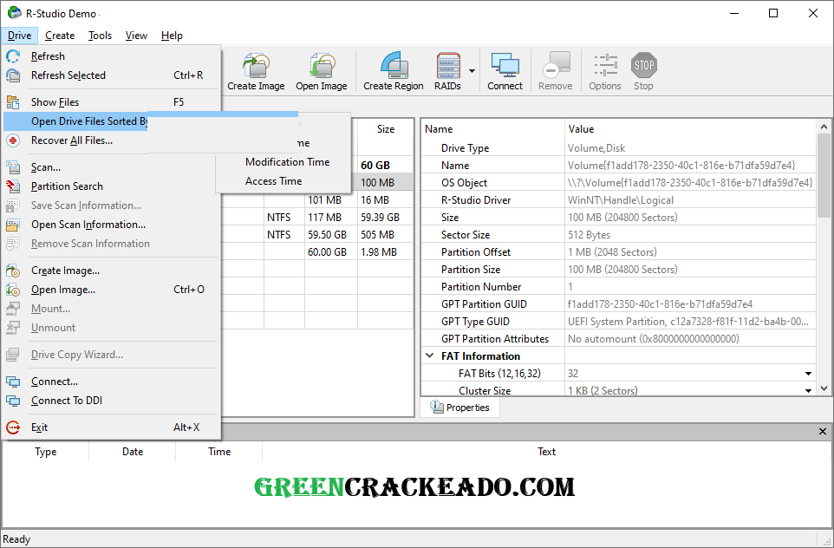834x548 pixels.
Task: Click the Connect toolbar icon
Action: pos(505,69)
